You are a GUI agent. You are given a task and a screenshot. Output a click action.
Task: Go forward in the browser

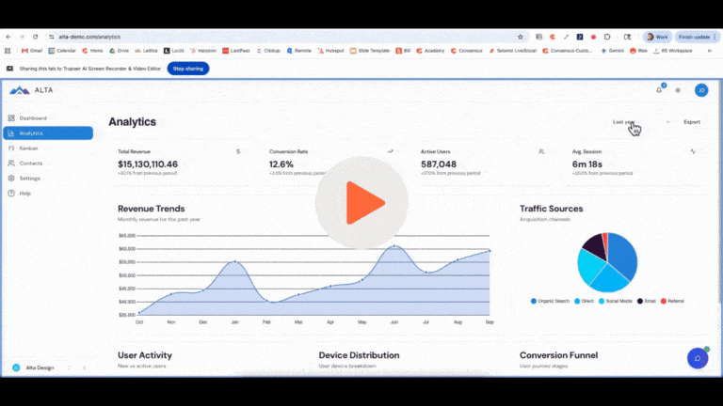(x=22, y=37)
